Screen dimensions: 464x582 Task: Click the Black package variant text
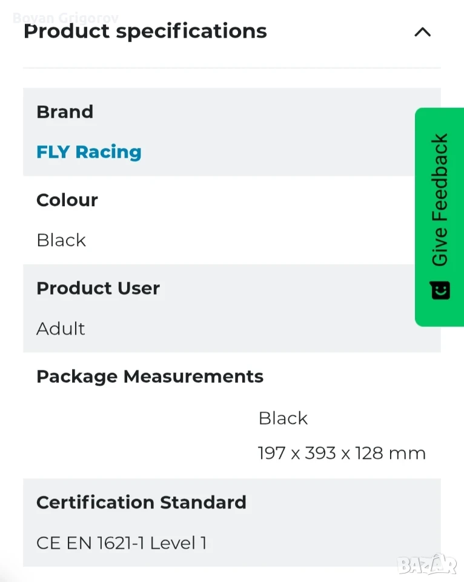click(x=283, y=418)
